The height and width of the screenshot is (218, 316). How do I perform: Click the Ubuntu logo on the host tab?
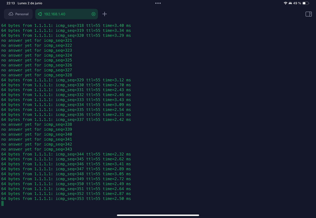point(40,14)
